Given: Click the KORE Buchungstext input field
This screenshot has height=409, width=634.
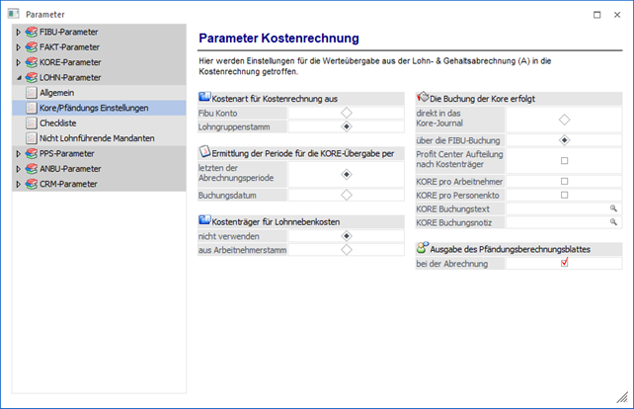Looking at the screenshot, I should [555, 208].
